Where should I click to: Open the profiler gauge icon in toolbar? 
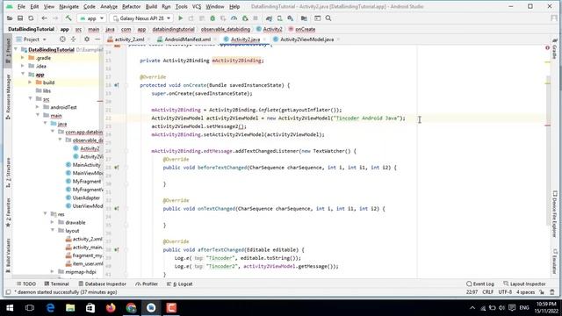point(234,18)
